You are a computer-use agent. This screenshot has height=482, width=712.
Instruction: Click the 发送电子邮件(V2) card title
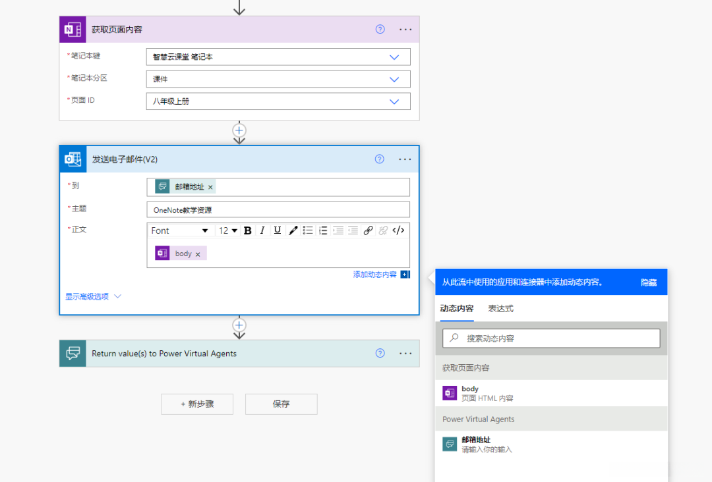coord(125,159)
